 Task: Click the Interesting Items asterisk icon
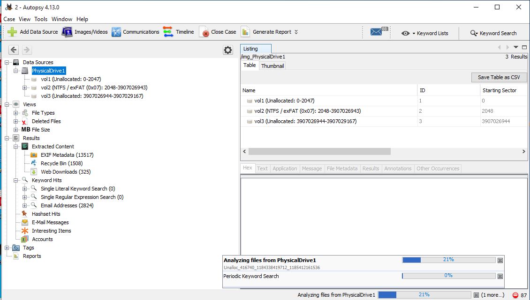(25, 231)
